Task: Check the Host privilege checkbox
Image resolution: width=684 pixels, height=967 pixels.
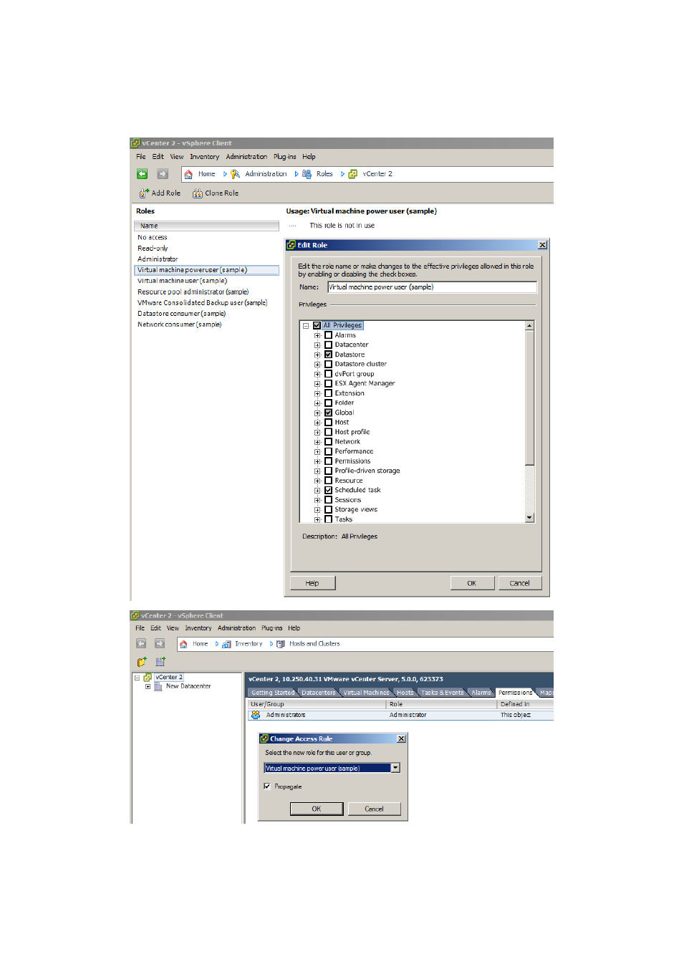Action: click(x=328, y=422)
